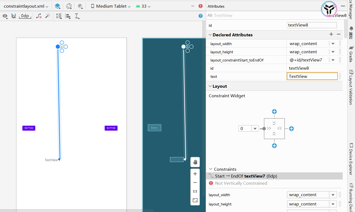Select the design surface layers icon
The height and width of the screenshot is (212, 355).
click(57, 6)
